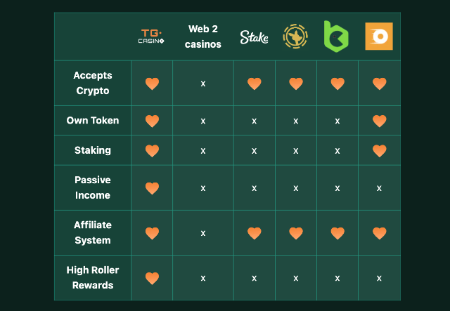This screenshot has width=450, height=311.
Task: Click TG Casino's High Roller Rewards heart
Action: [x=152, y=278]
